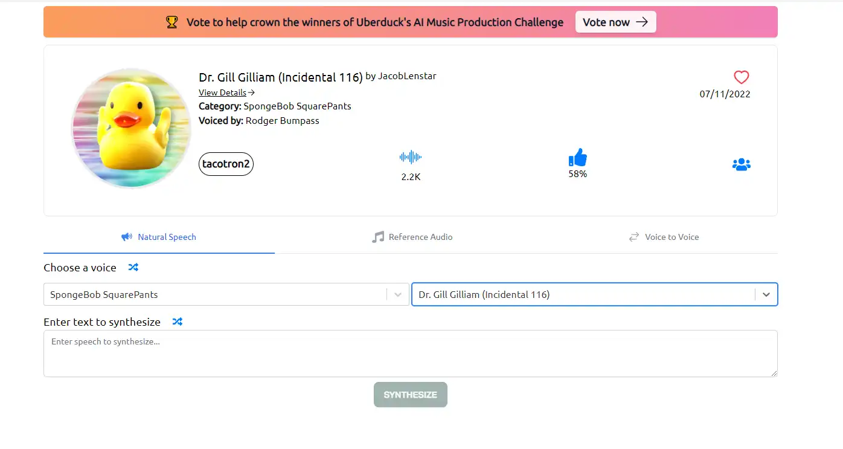Click the users group icon
The width and height of the screenshot is (843, 449).
(x=741, y=164)
